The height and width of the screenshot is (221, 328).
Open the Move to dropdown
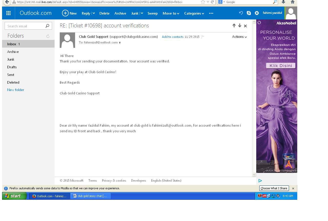pyautogui.click(x=171, y=13)
